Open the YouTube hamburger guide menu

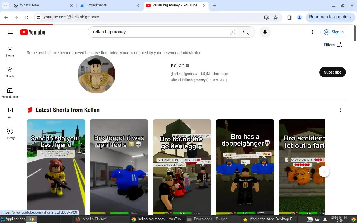[10, 32]
